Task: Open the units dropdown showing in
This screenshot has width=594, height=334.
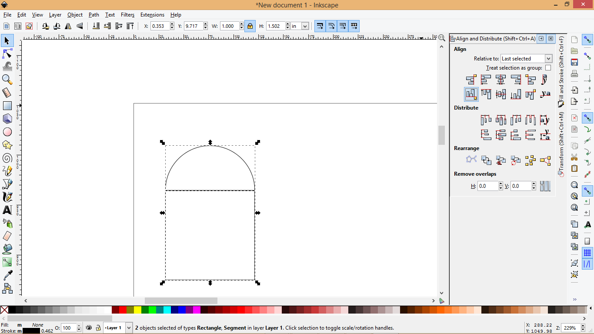Action: coord(299,26)
